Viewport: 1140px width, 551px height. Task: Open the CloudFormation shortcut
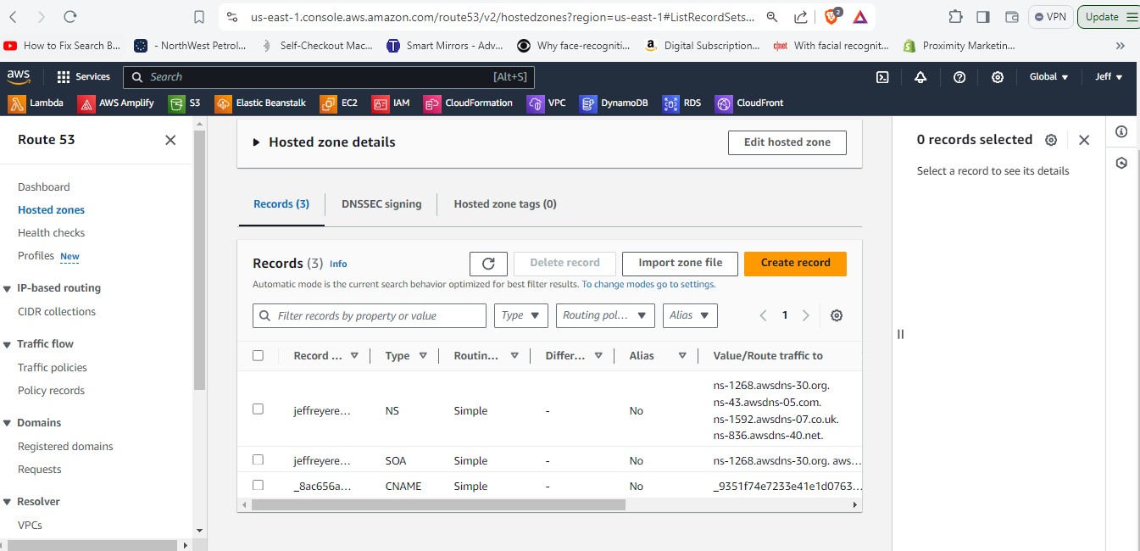[x=468, y=103]
